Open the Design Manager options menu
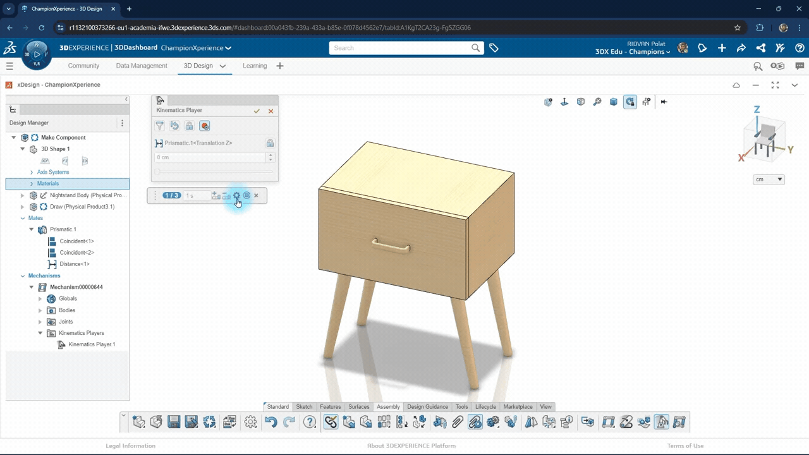Screen dimensions: 809x455 (122, 123)
